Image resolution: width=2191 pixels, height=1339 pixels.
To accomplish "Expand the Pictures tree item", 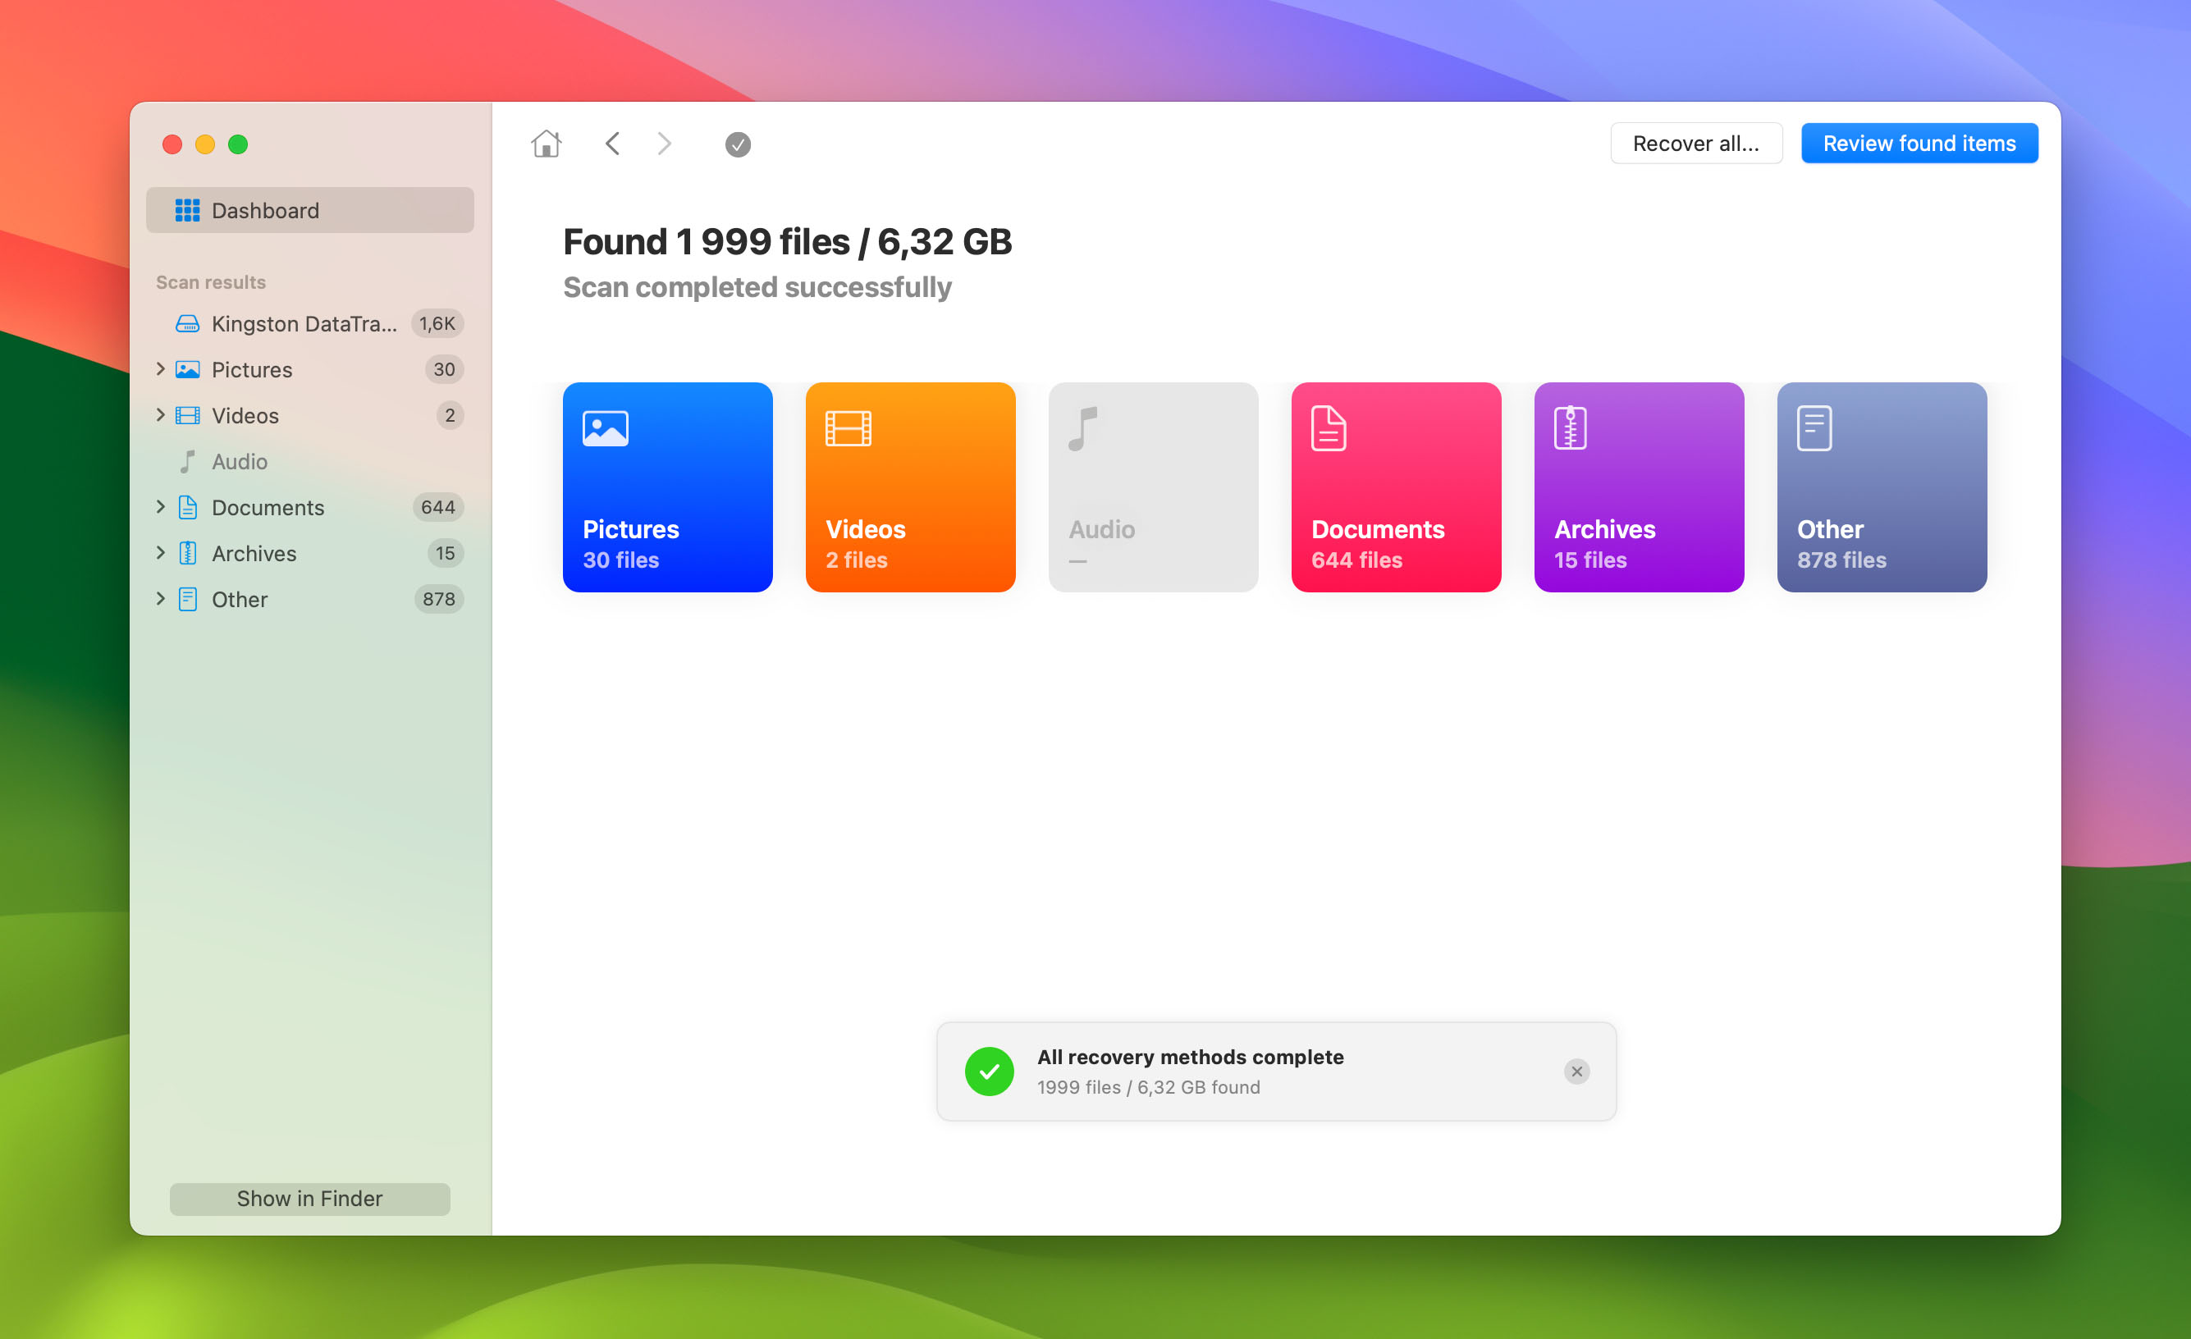I will pyautogui.click(x=160, y=368).
